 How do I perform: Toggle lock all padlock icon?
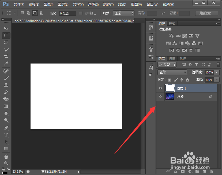pyautogui.click(x=187, y=80)
